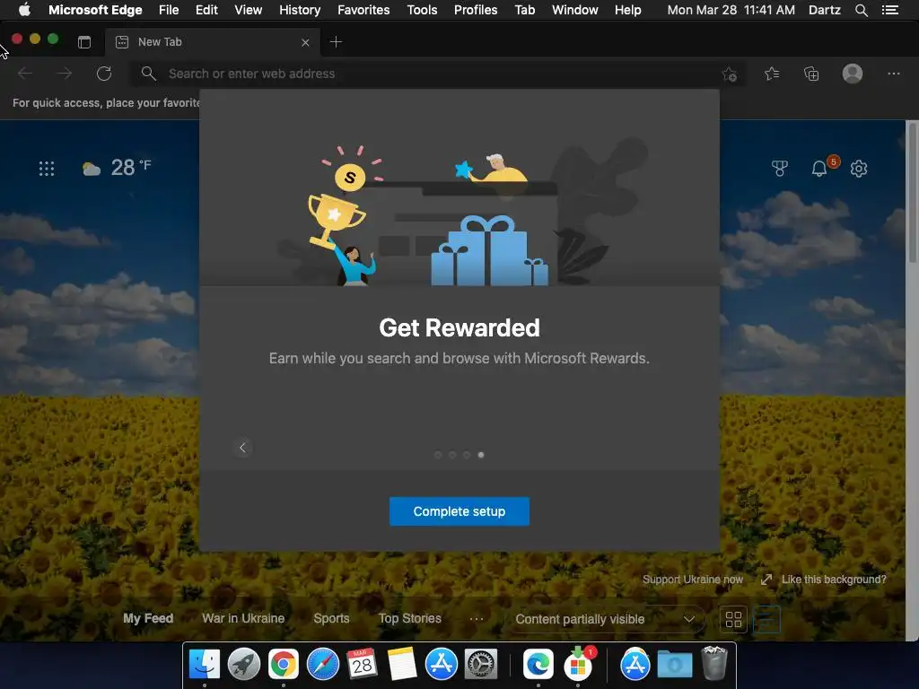The image size is (919, 689).
Task: Open page settings gear icon
Action: tap(859, 169)
